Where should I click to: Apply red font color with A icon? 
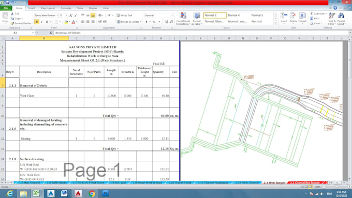point(73,22)
